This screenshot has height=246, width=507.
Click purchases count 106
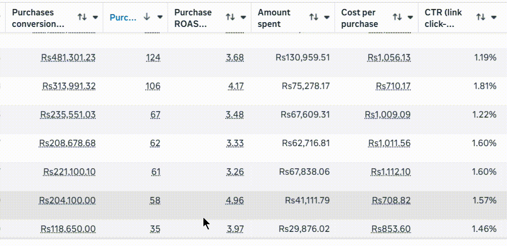pyautogui.click(x=153, y=86)
